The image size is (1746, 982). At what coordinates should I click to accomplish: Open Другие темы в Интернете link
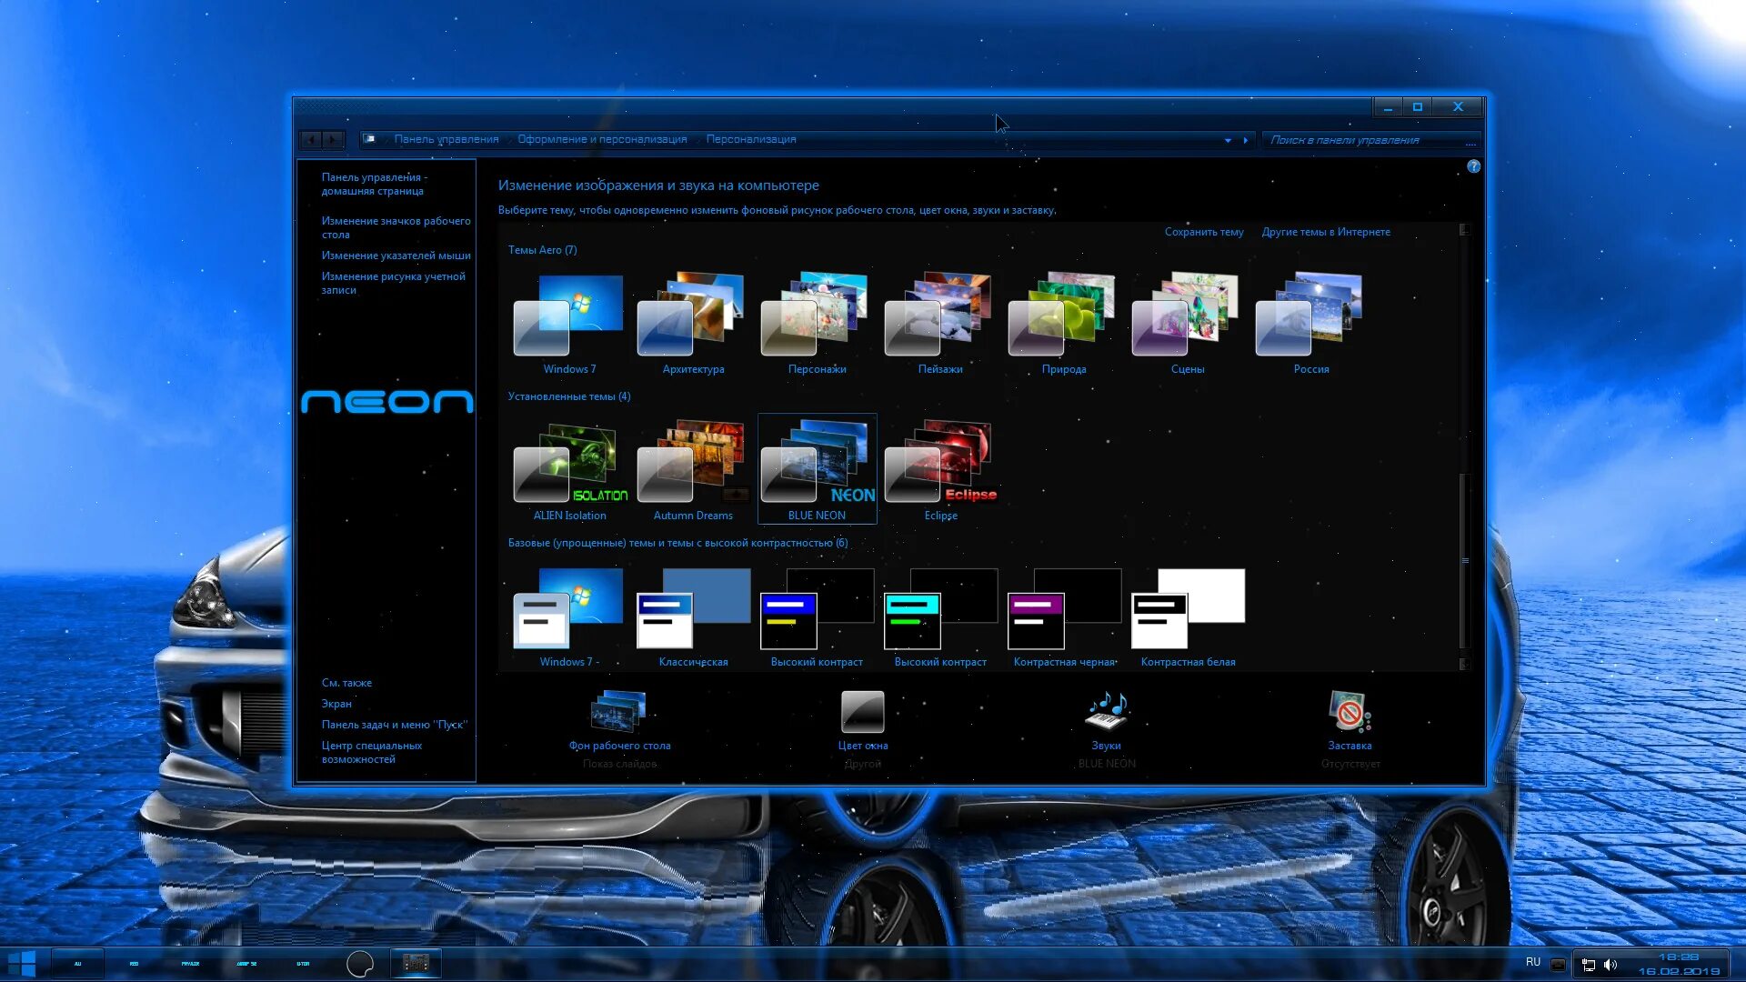coord(1325,232)
